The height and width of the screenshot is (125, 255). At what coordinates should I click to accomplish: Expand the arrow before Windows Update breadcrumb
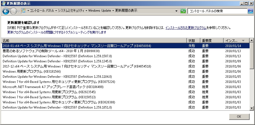pyautogui.click(x=86, y=11)
